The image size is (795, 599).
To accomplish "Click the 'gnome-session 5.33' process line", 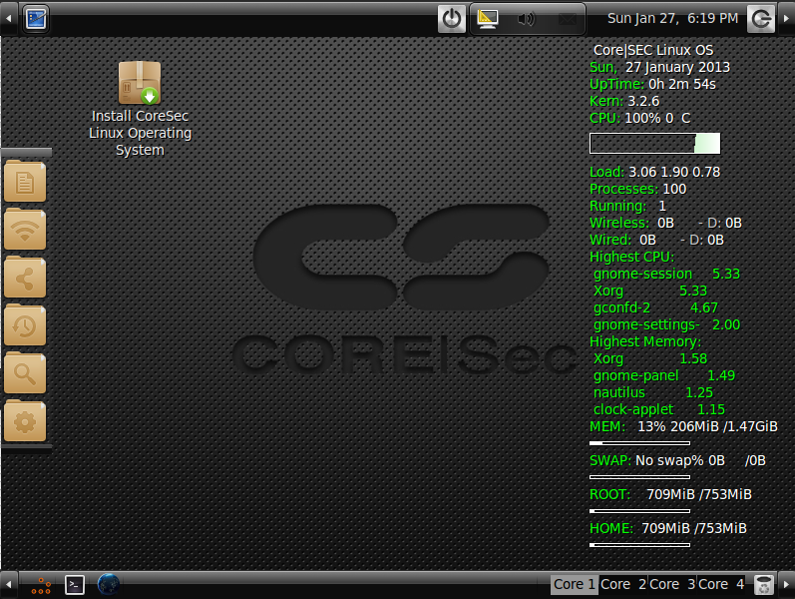I will [x=666, y=275].
